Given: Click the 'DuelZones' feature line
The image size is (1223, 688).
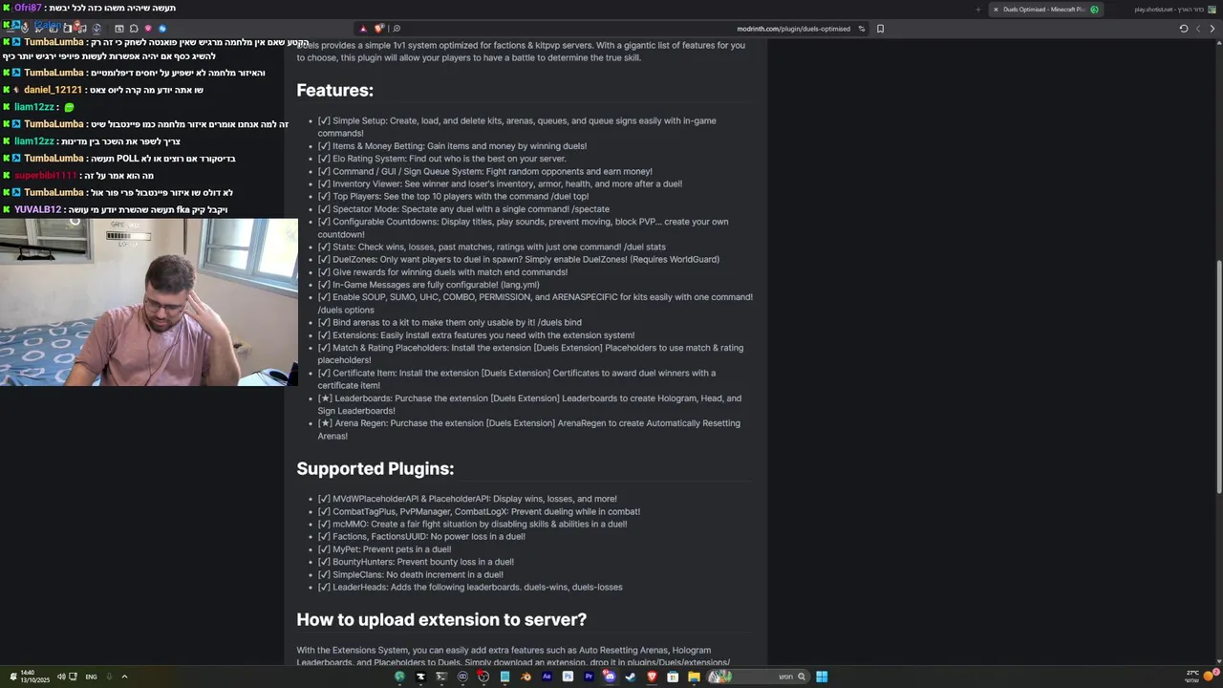Looking at the screenshot, I should tap(519, 260).
